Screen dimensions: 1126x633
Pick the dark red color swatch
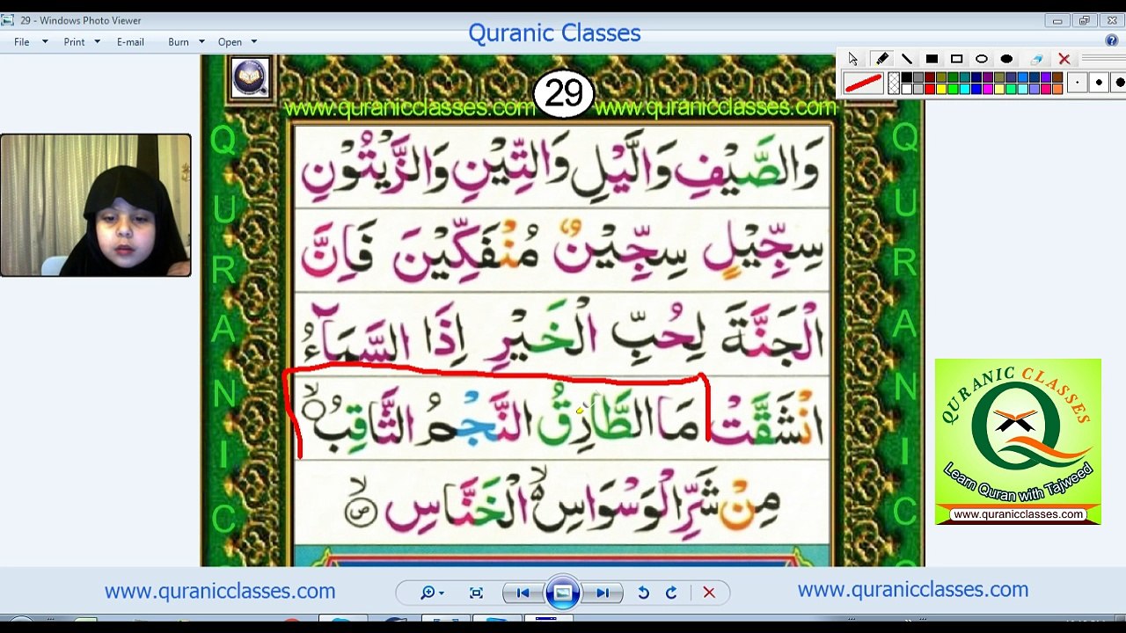[929, 78]
